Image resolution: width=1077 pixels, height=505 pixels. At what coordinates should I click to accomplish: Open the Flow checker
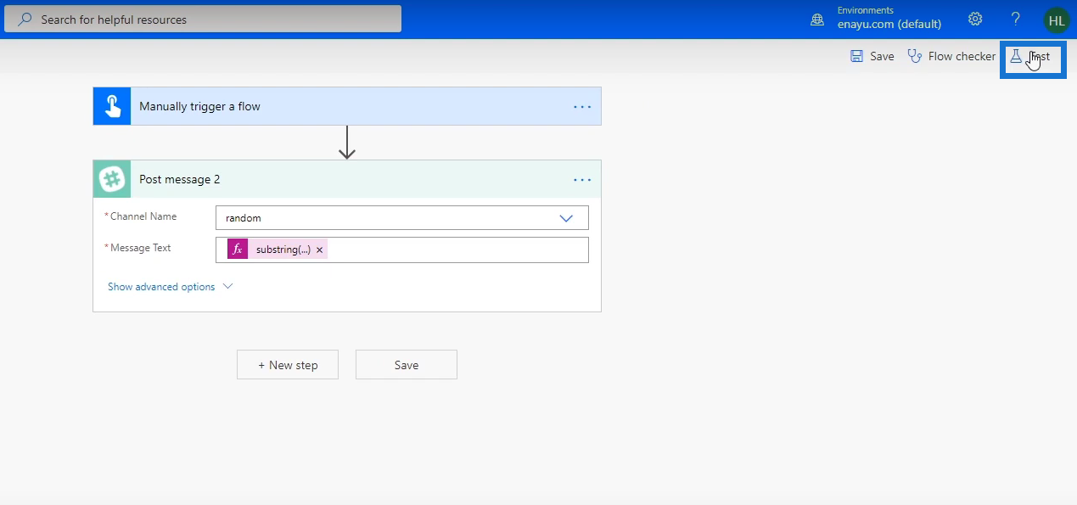tap(951, 56)
